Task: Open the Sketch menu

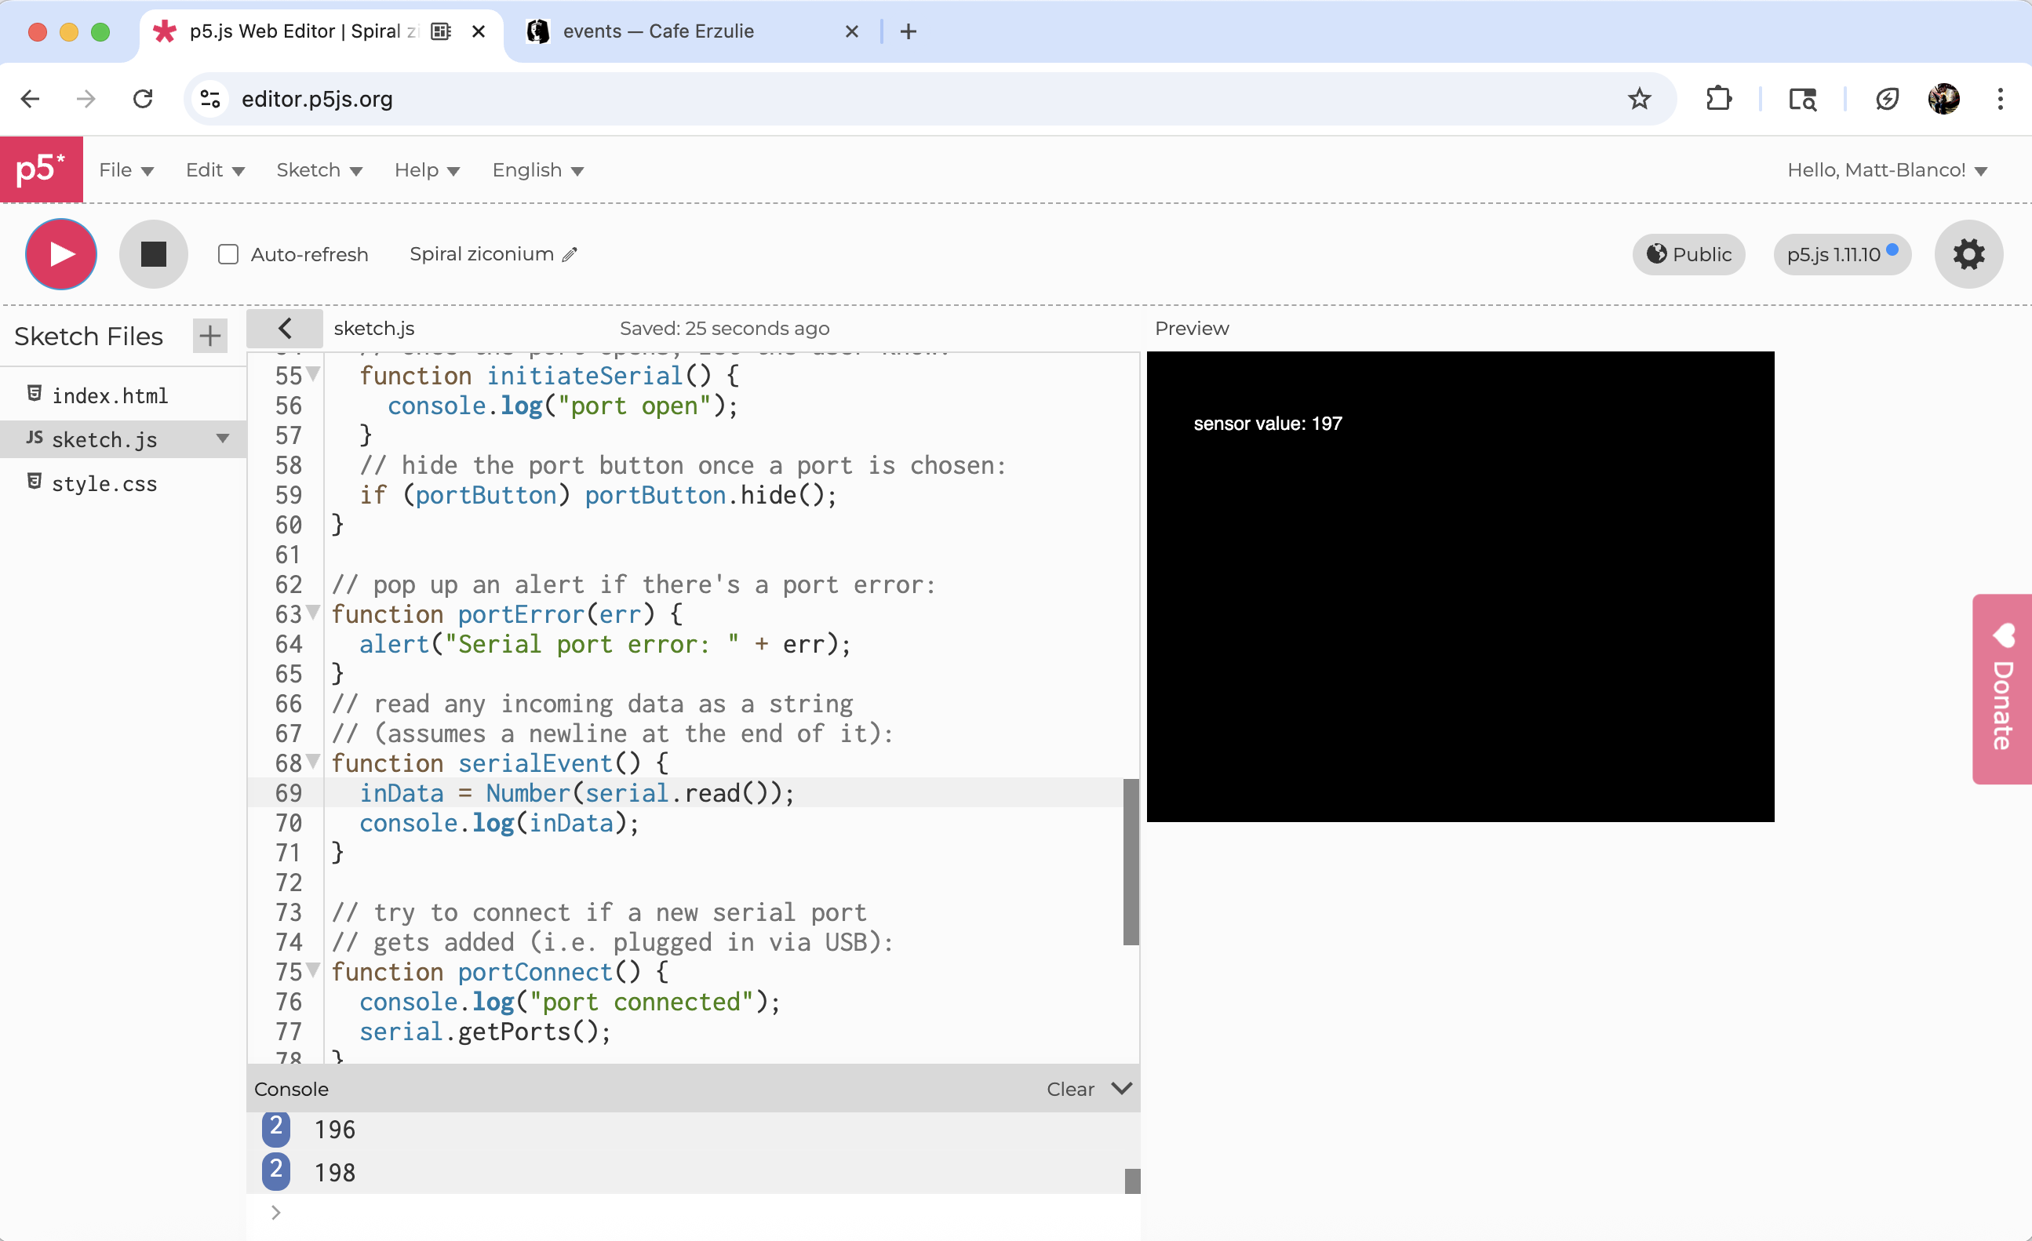Action: (319, 170)
